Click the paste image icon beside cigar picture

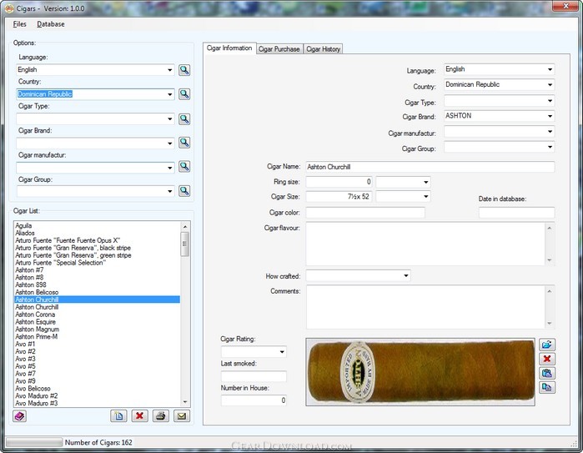(x=547, y=373)
